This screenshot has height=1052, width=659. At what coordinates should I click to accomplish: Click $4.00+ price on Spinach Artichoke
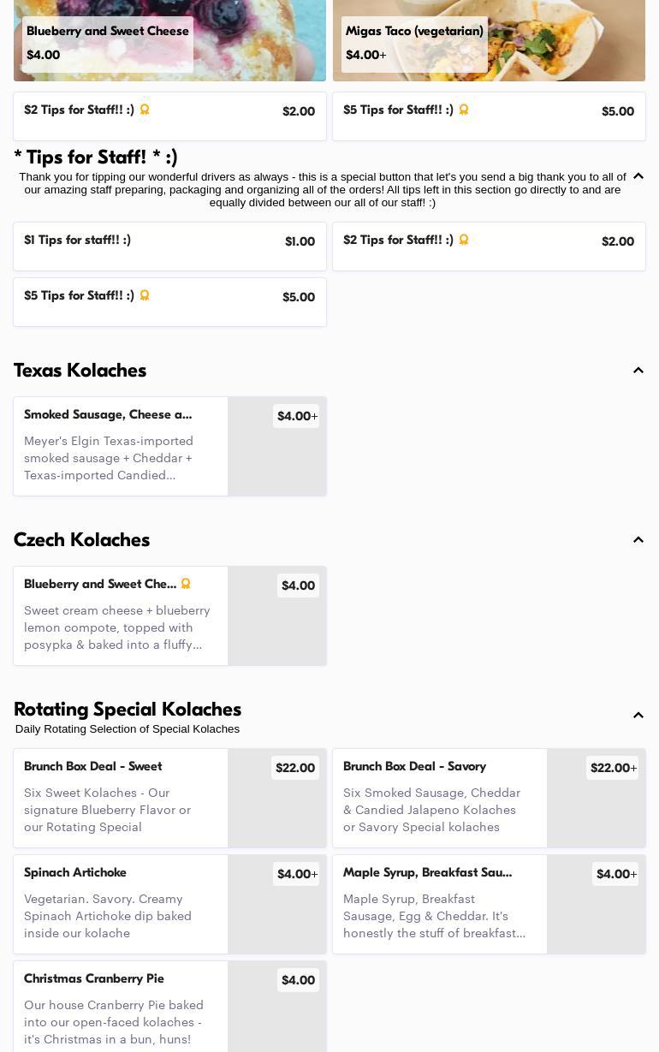tap(296, 874)
